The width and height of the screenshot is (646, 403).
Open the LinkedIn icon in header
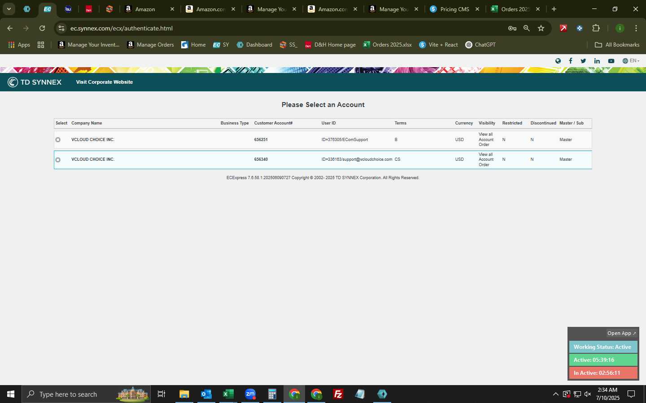597,61
